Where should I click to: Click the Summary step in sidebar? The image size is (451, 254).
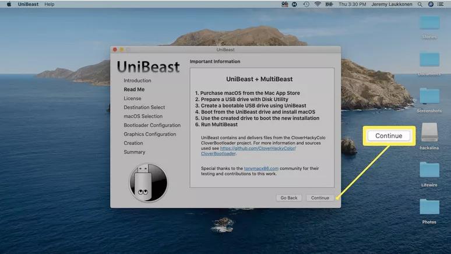tap(135, 152)
